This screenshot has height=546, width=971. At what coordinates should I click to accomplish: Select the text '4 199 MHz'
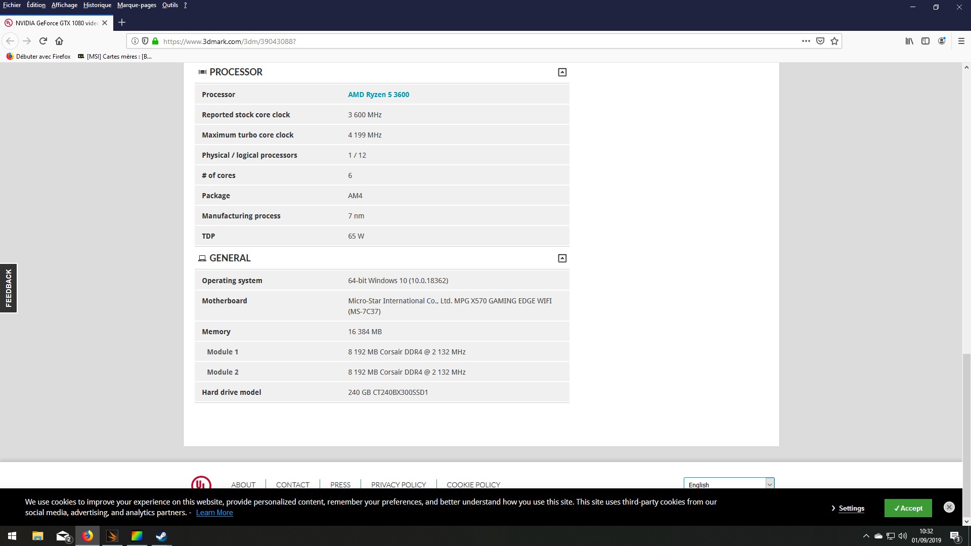pos(365,135)
